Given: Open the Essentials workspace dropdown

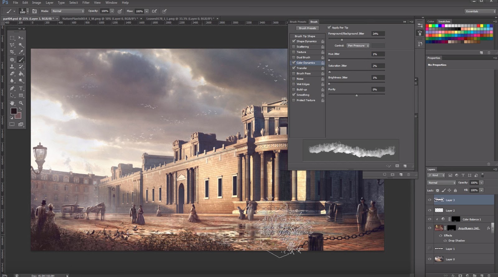Looking at the screenshot, I should [x=480, y=11].
